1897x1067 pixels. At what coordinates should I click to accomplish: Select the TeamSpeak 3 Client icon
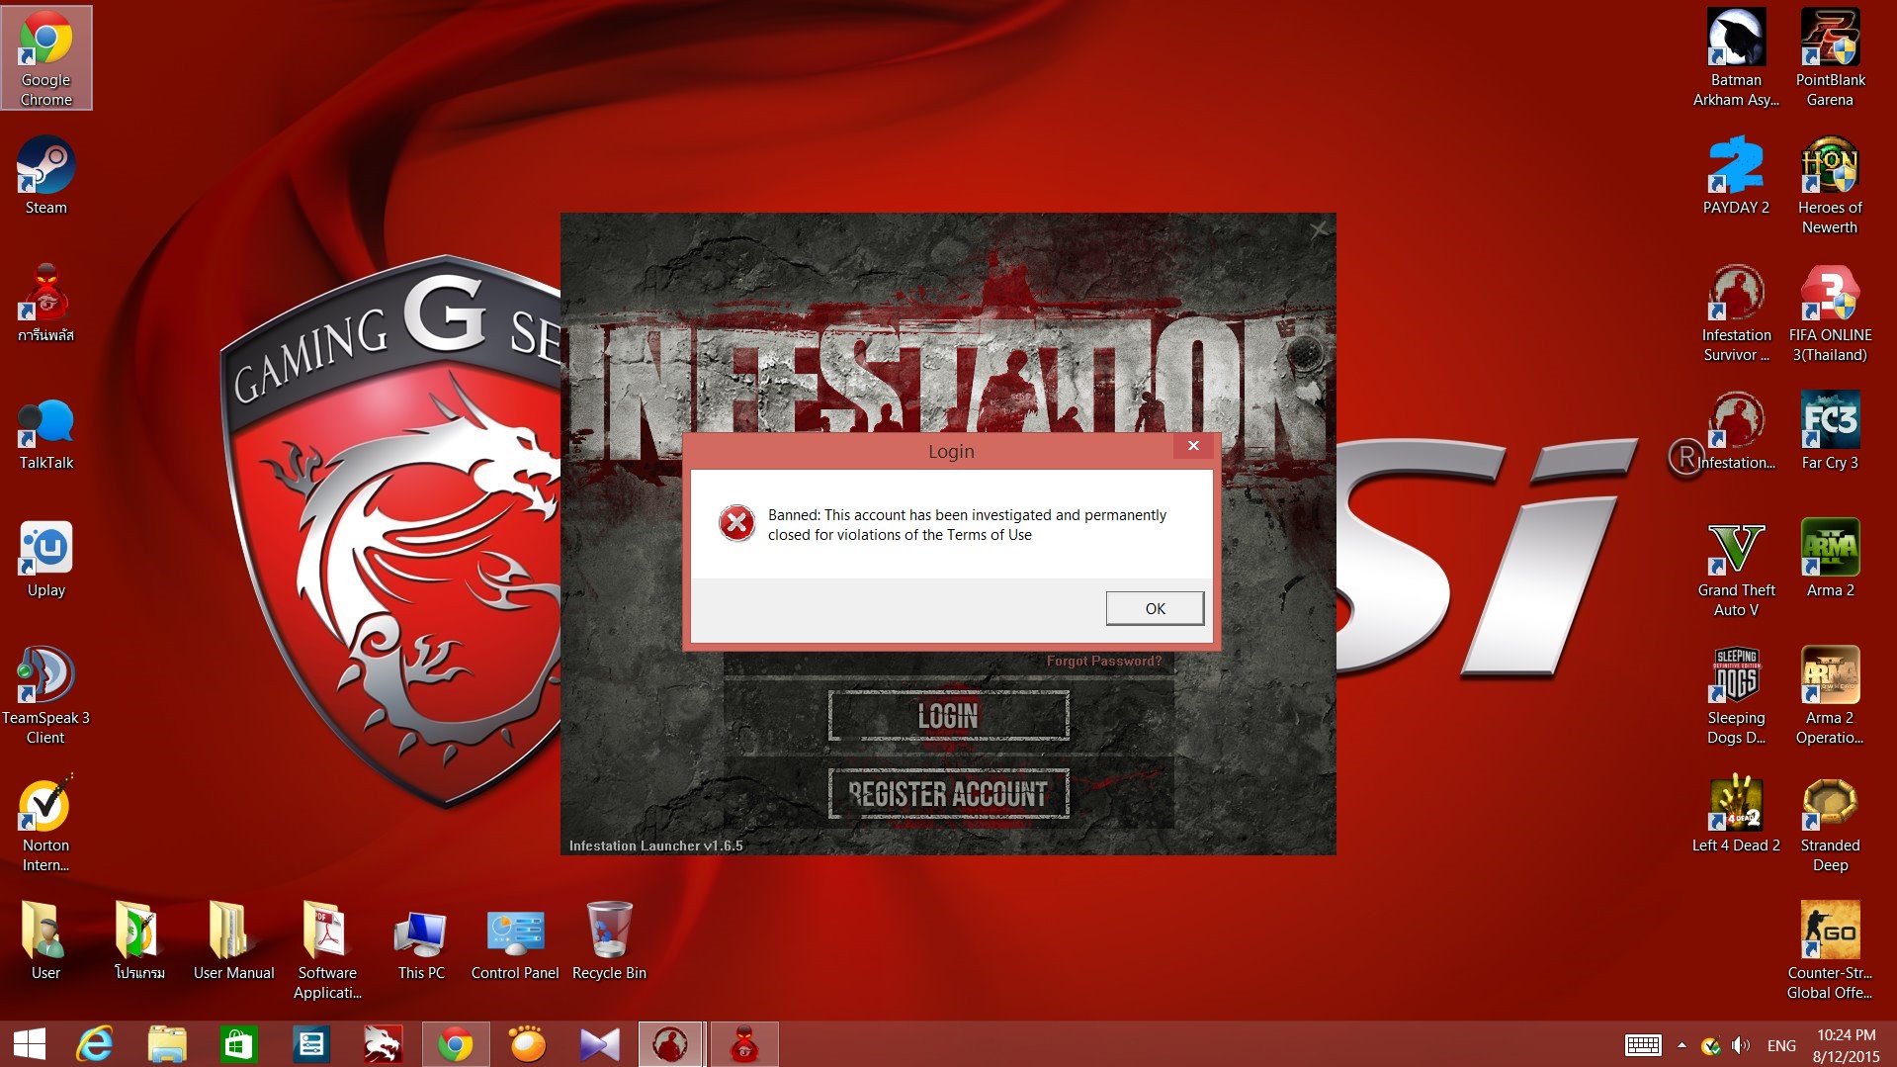[x=45, y=697]
